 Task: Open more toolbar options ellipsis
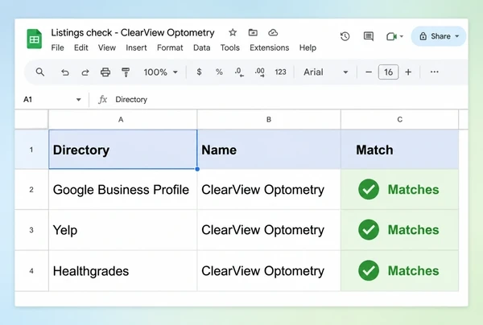[435, 72]
